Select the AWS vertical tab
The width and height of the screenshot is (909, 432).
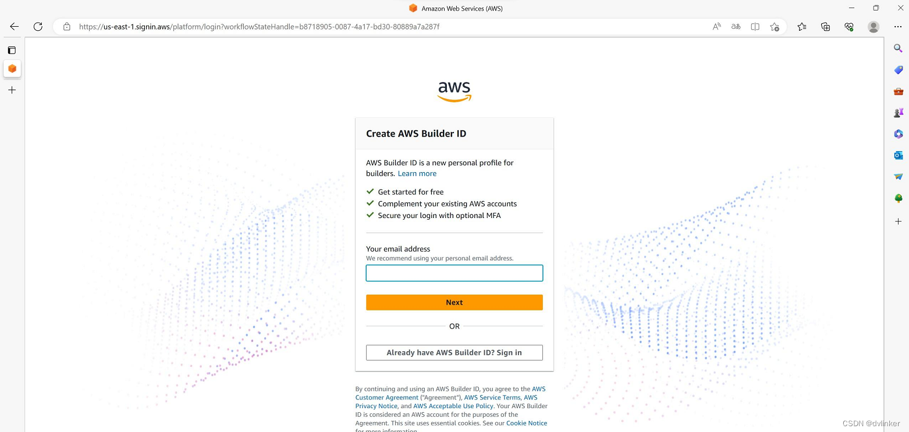click(12, 69)
